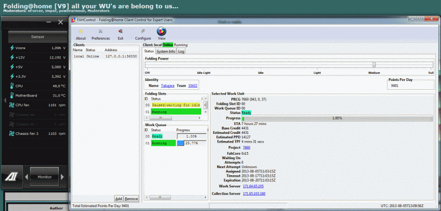Select folding slot 01 Running row

click(x=173, y=112)
